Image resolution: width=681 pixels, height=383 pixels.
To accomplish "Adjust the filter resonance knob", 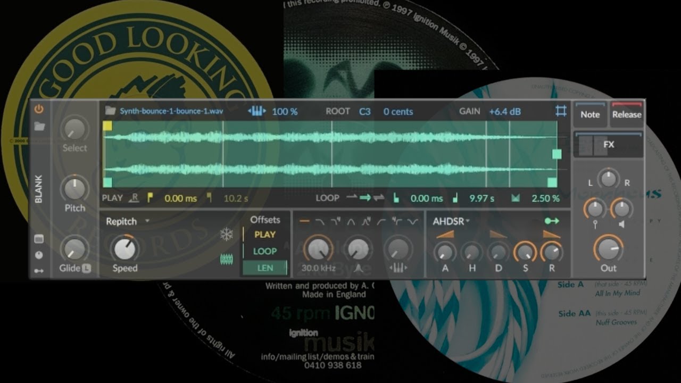I will [358, 248].
